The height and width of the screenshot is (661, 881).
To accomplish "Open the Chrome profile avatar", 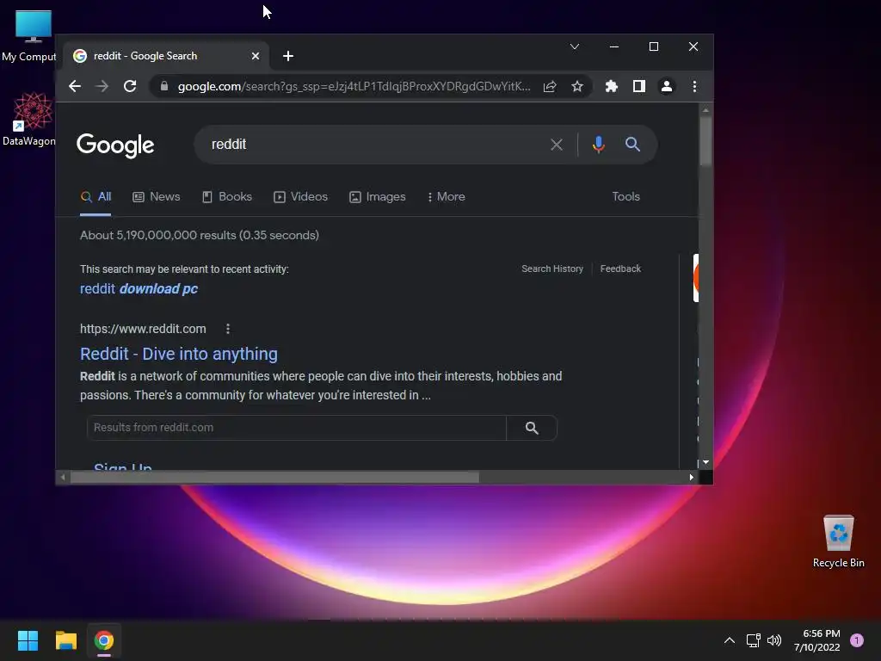I will tap(667, 86).
